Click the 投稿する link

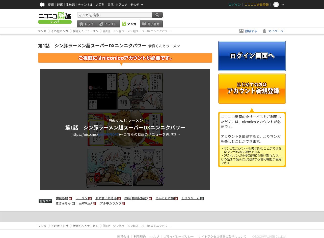tap(251, 31)
